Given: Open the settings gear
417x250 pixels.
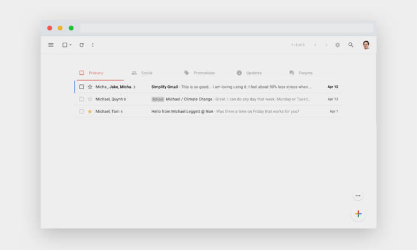Looking at the screenshot, I should [337, 45].
